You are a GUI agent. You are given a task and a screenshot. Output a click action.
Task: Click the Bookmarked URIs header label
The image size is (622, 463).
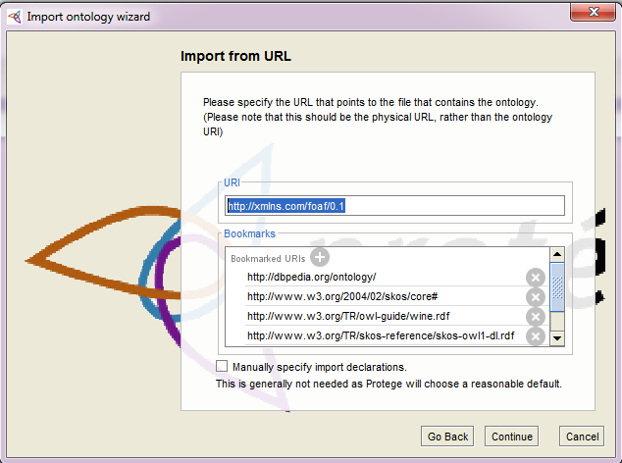pyautogui.click(x=268, y=259)
